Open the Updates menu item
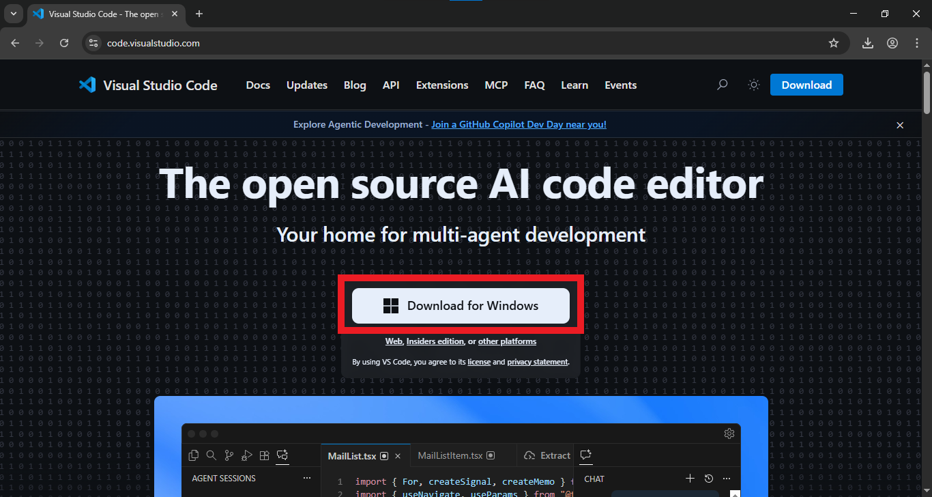Screen dimensions: 932x497 click(307, 85)
